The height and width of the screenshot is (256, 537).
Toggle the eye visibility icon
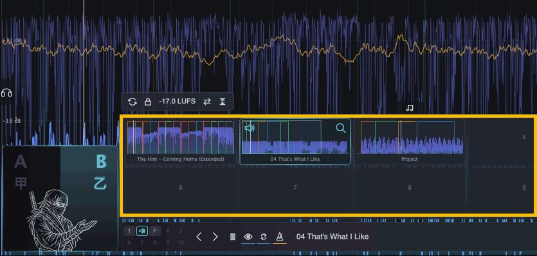[x=248, y=237]
